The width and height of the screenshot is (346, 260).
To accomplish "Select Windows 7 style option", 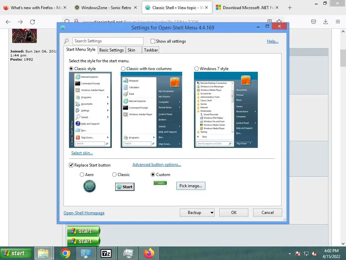I will pos(196,68).
